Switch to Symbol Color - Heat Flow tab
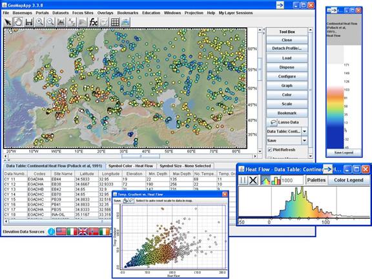This screenshot has width=372, height=279. tap(130, 166)
